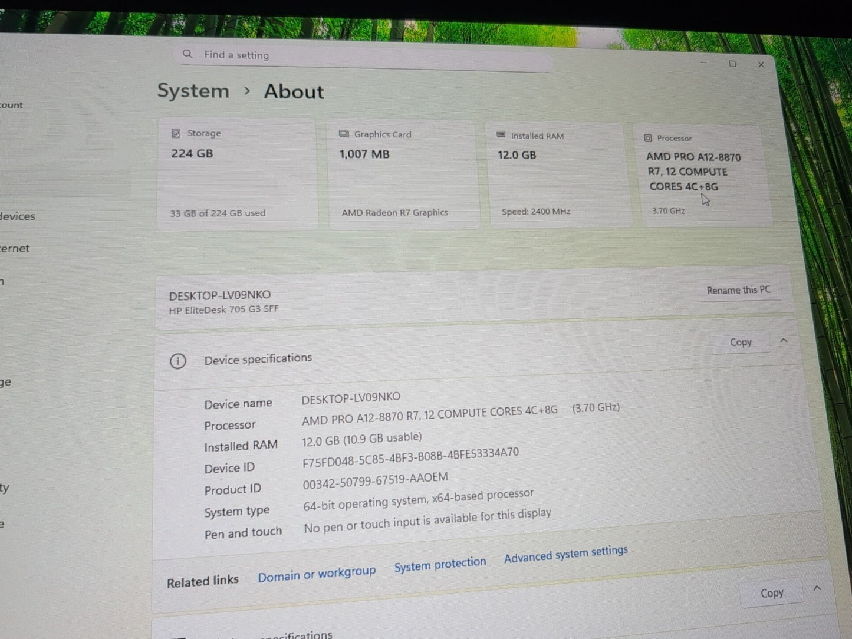Open Advanced system settings link
The width and height of the screenshot is (852, 639).
[x=566, y=554]
